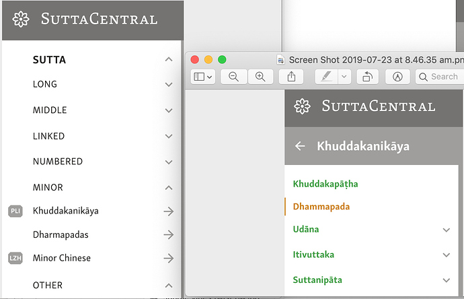464x299 pixels.
Task: Click the SuttaCentral title in left sidebar
Action: (99, 20)
